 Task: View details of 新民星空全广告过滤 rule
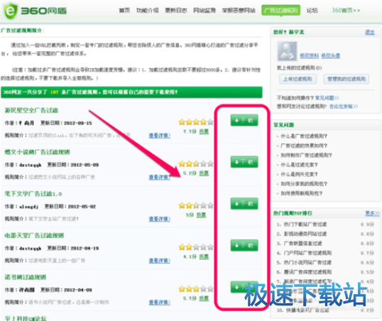[160, 136]
